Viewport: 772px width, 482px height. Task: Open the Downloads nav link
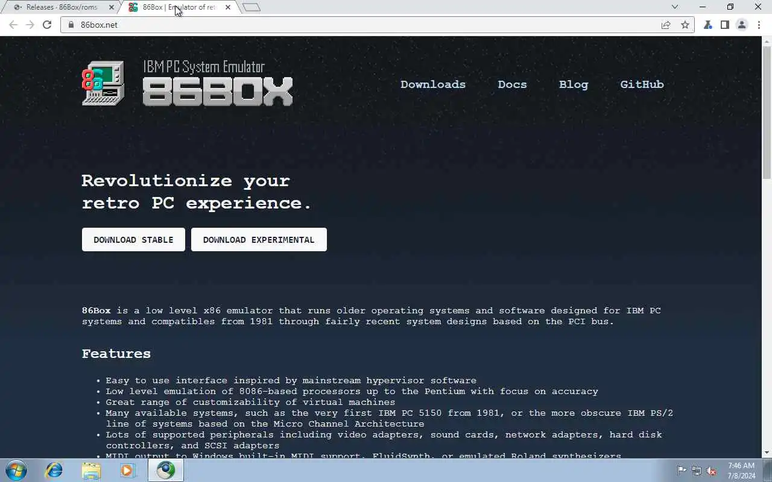pos(433,84)
